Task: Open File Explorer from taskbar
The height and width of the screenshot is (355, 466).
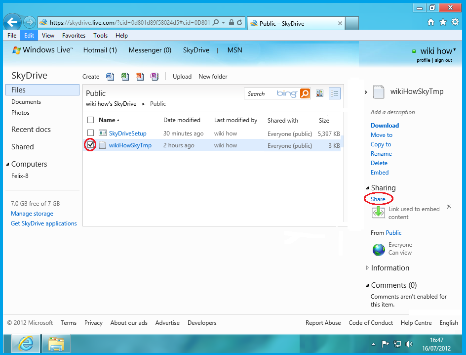Action: point(56,344)
